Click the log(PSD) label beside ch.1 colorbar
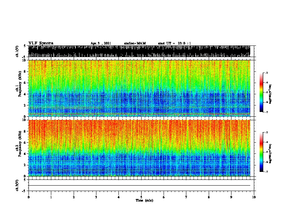Viewport: 286px width, 221px height. tap(270, 94)
